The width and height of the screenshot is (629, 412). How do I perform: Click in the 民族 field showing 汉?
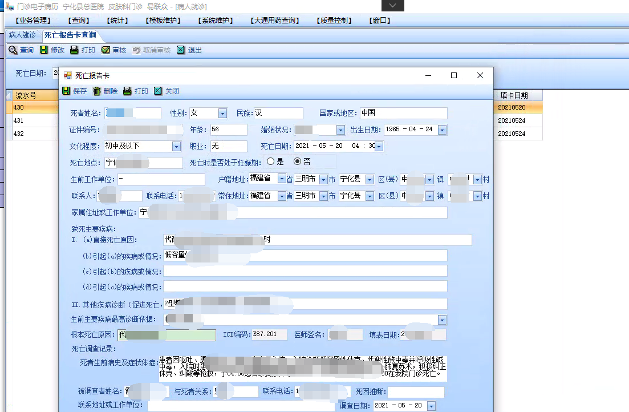(x=278, y=113)
